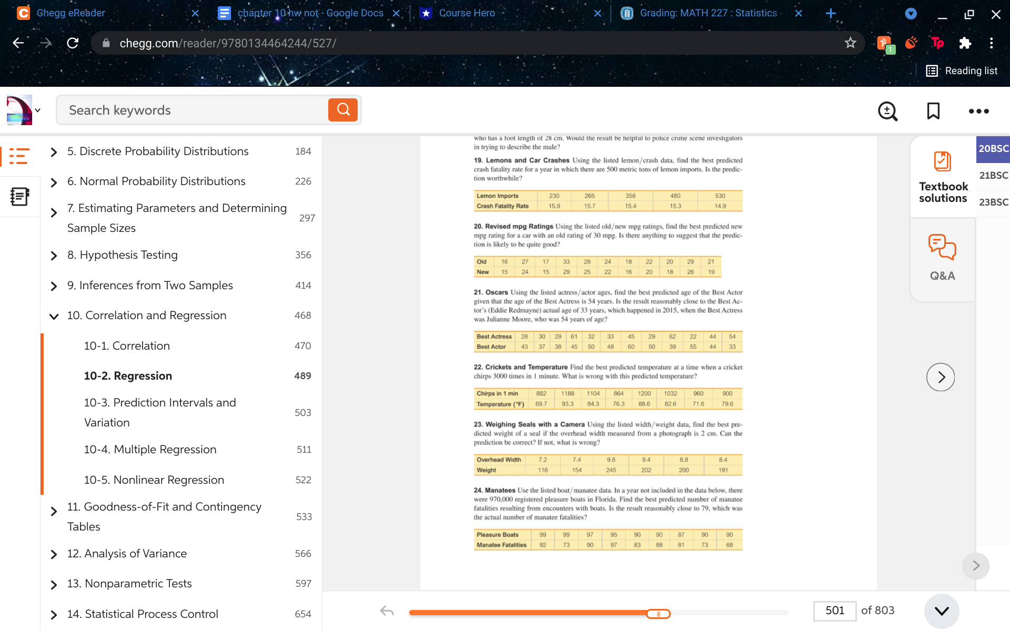
Task: Open the browser extensions puzzle icon
Action: [965, 43]
